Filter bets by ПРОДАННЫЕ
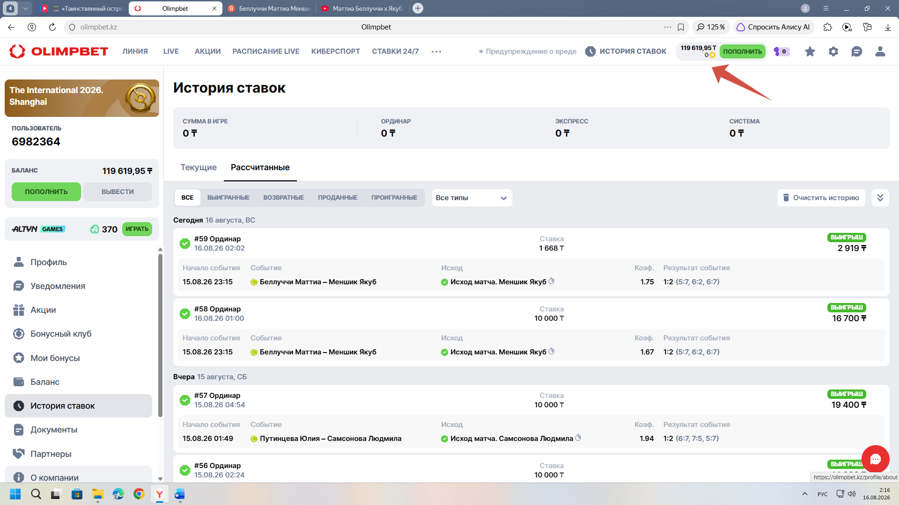The image size is (899, 505). 338,198
